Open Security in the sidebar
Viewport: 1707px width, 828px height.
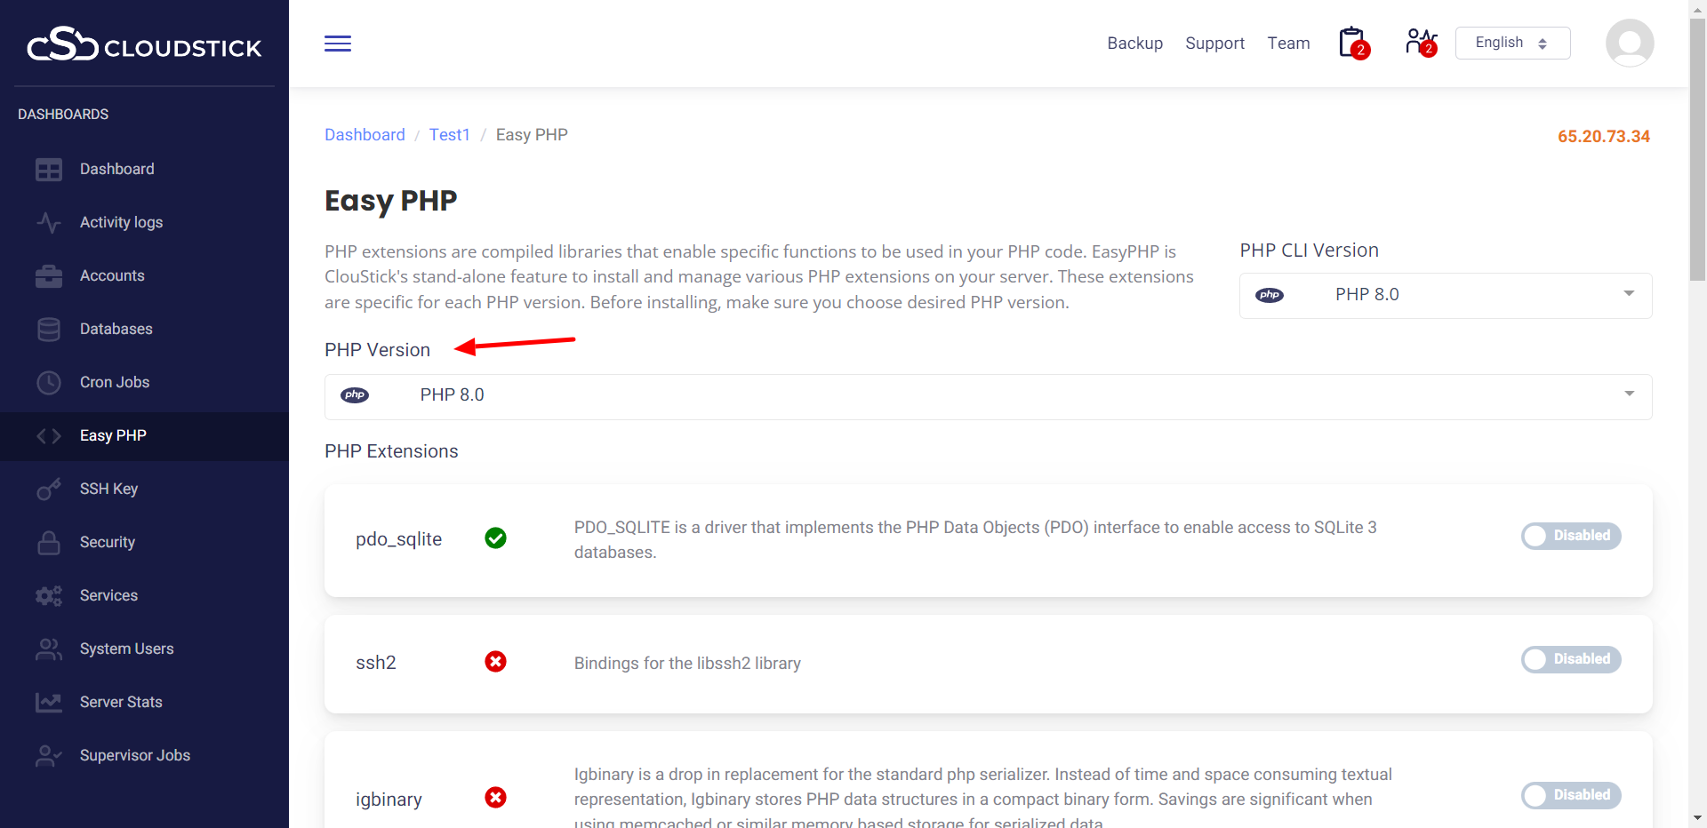point(108,542)
